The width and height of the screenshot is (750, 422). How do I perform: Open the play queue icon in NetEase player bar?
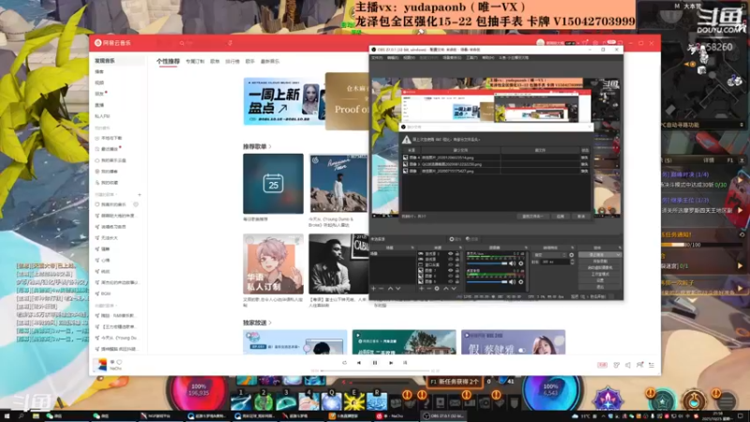pos(652,365)
